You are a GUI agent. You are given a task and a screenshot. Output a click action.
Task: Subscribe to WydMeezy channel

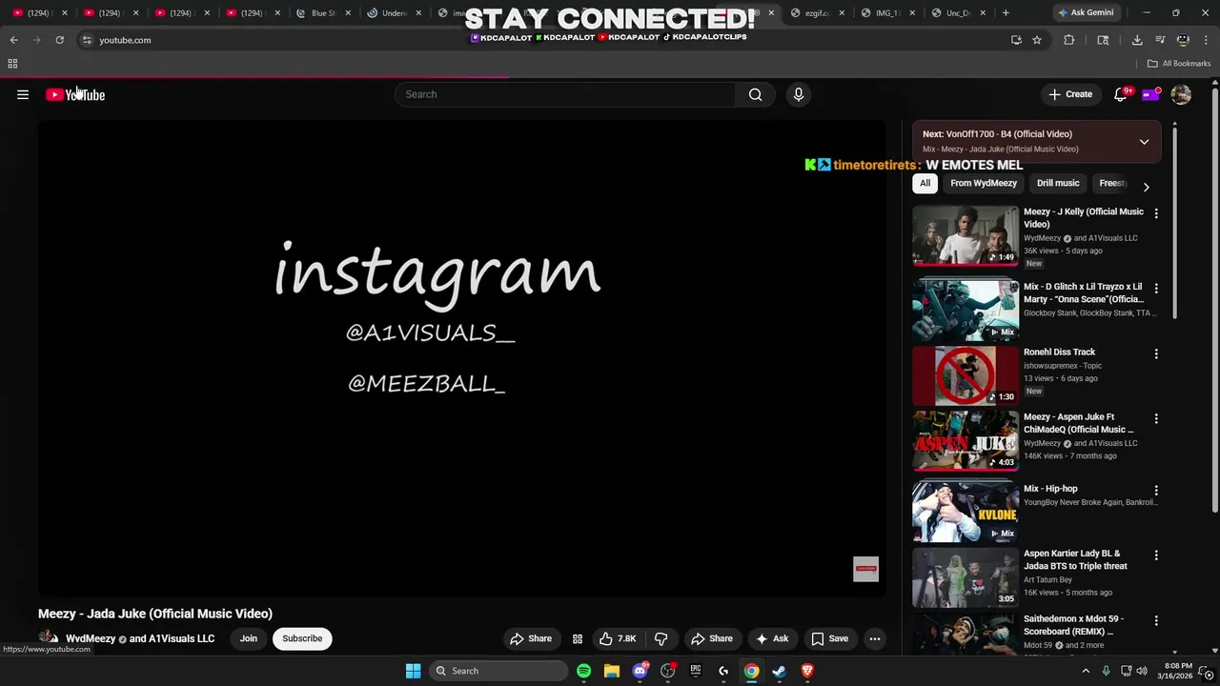coord(302,638)
